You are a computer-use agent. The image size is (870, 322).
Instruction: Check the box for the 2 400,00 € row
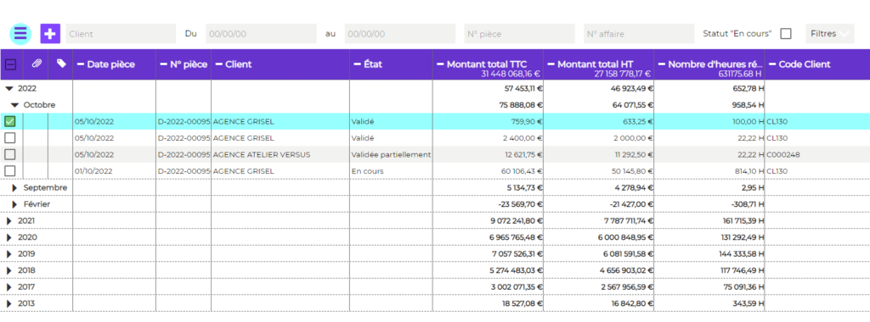10,138
